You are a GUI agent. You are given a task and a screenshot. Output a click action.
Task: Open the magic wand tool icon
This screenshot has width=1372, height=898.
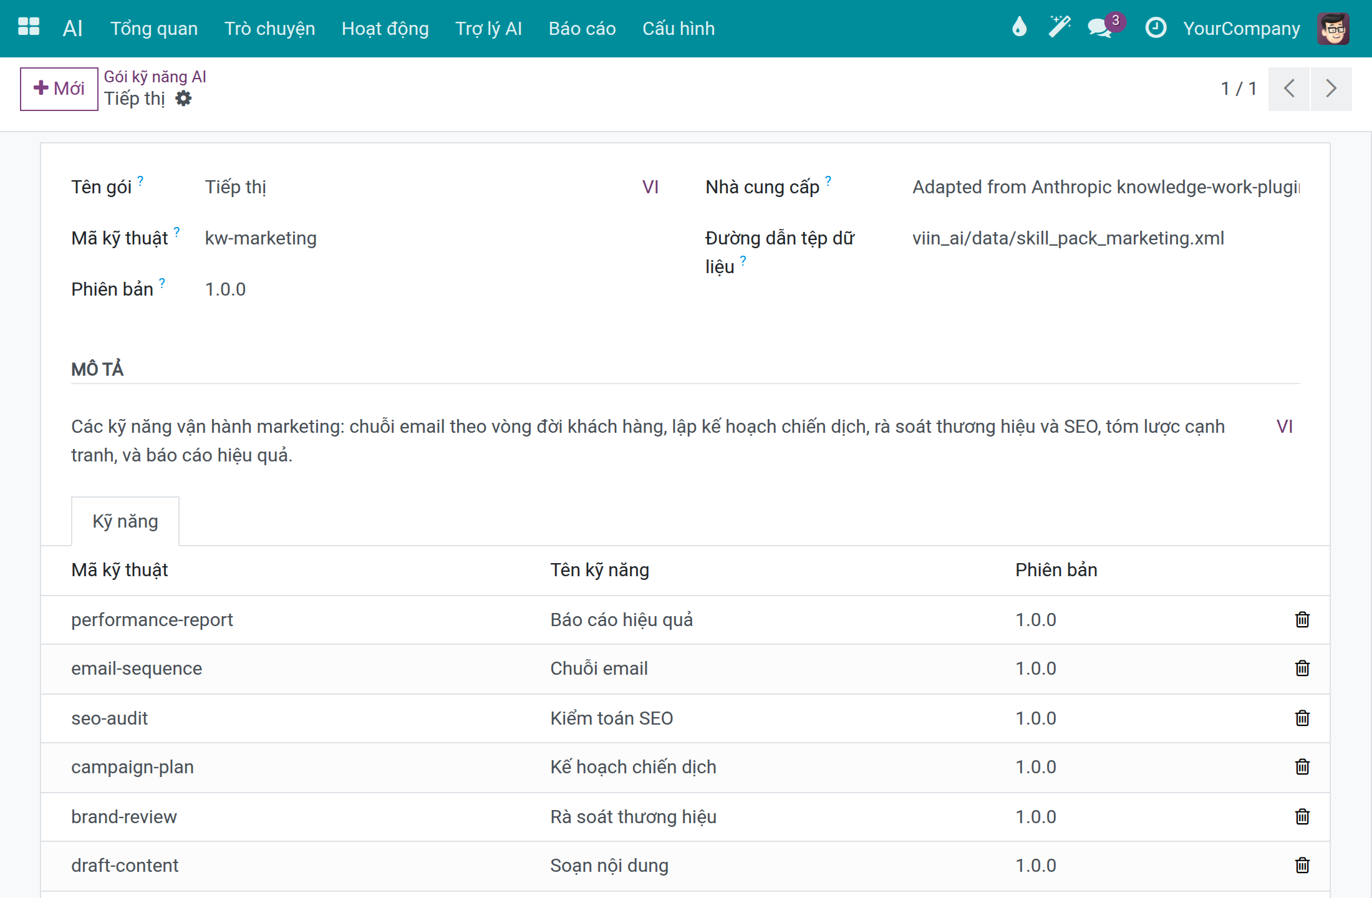click(x=1059, y=28)
